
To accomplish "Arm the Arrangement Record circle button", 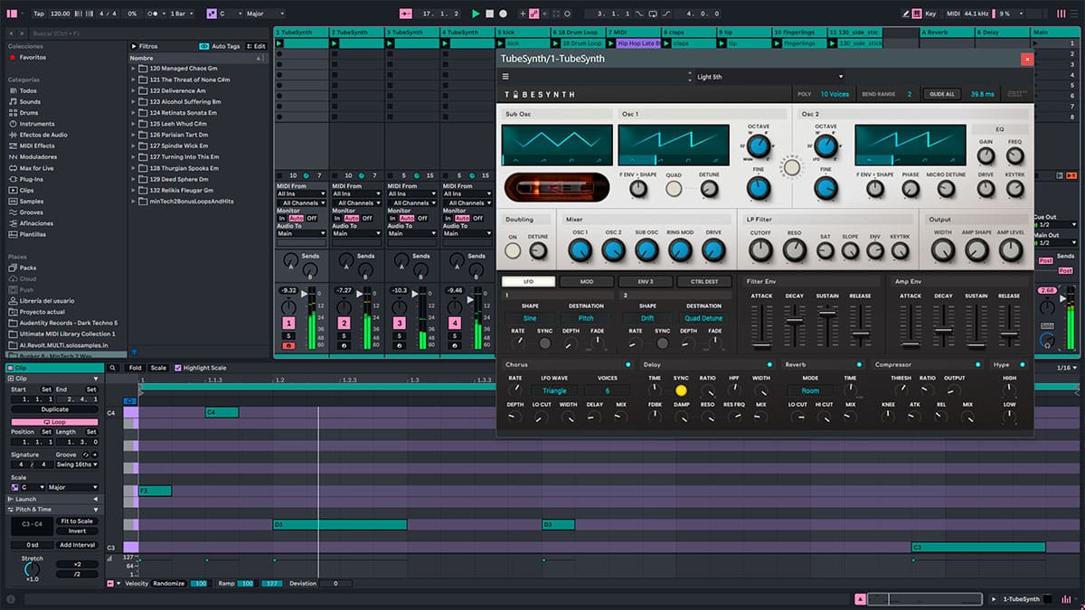I will [x=504, y=14].
